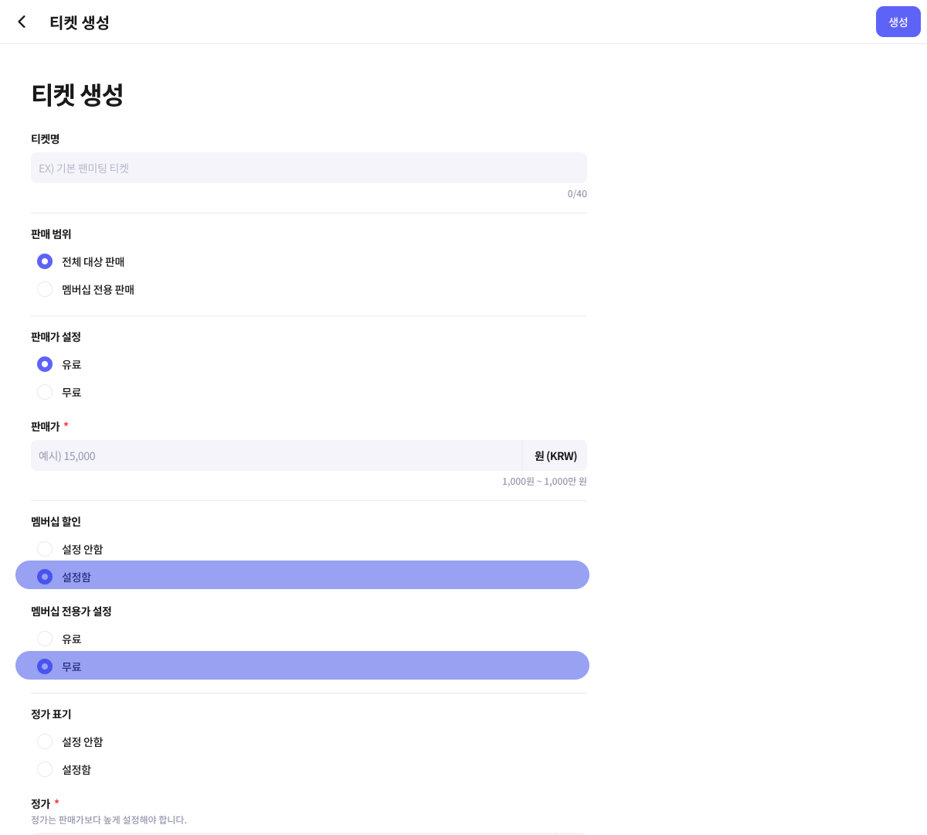Select 설정 안함 under 정가 표기

(45, 741)
